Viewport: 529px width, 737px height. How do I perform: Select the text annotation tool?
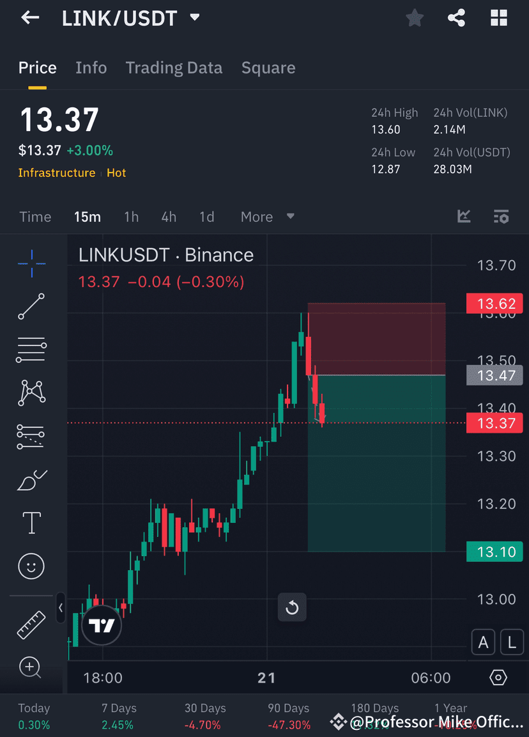coord(31,522)
